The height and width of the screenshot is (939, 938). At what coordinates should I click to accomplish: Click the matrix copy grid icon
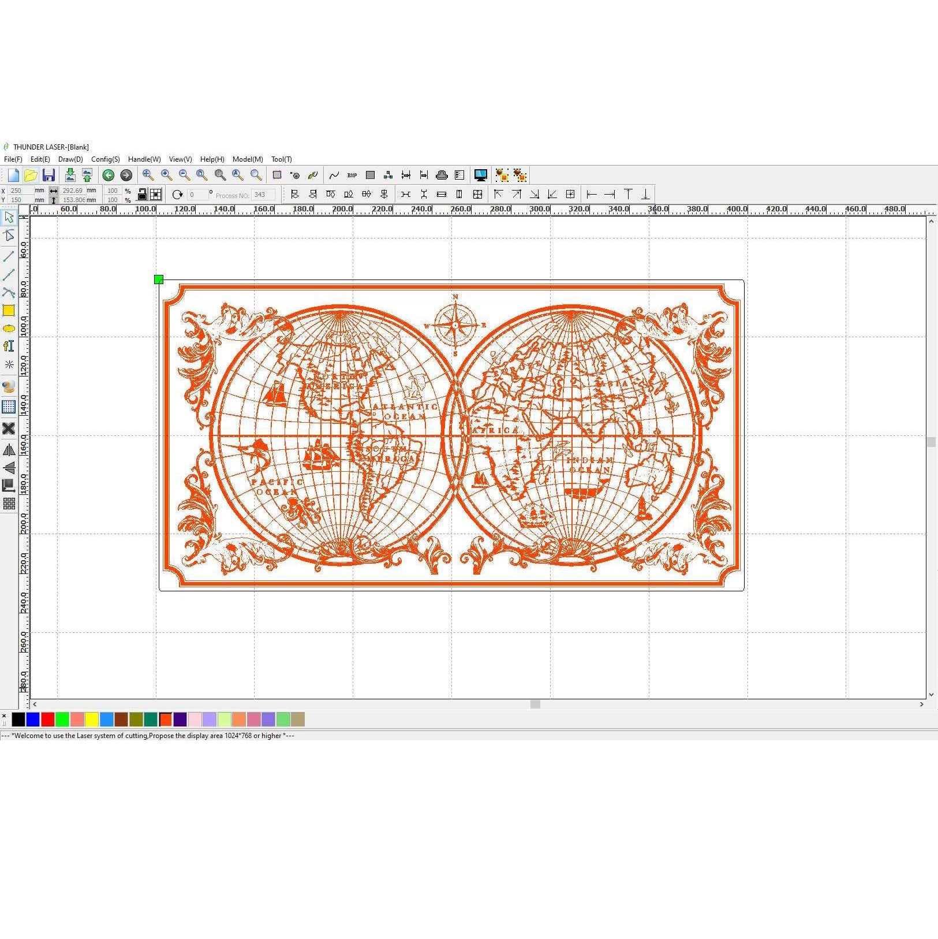9,504
